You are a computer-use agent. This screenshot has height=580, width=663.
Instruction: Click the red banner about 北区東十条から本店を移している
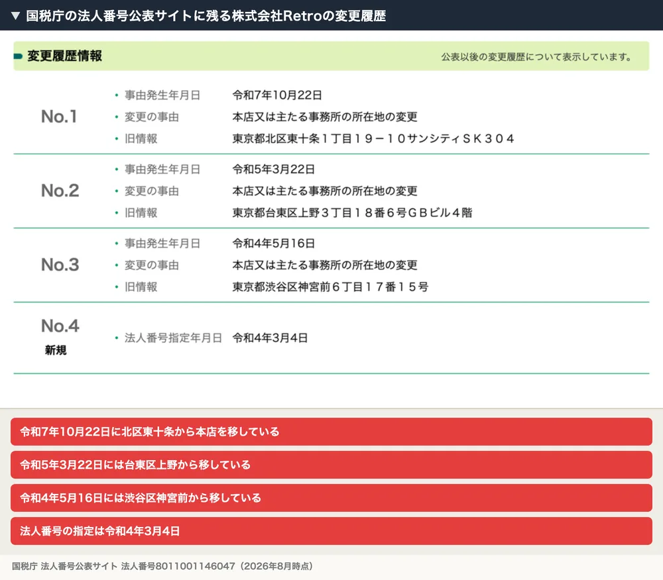(331, 432)
